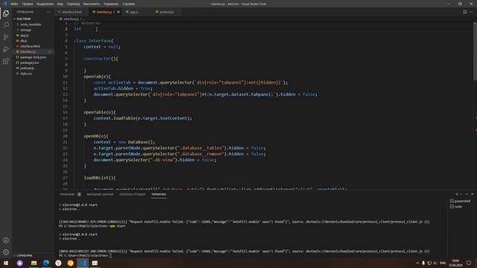
Task: Open the editor more actions ellipsis
Action: (471, 12)
